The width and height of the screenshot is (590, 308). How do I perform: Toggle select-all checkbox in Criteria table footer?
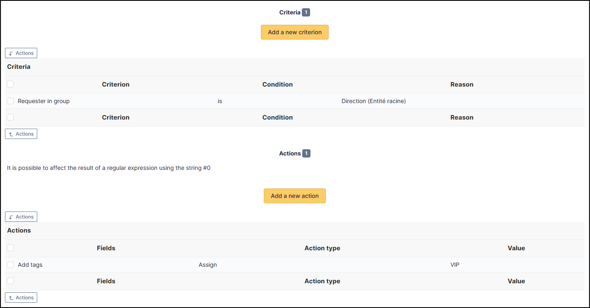click(x=10, y=117)
